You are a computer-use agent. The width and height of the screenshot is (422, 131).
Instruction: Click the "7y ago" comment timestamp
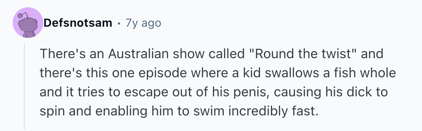coord(143,23)
